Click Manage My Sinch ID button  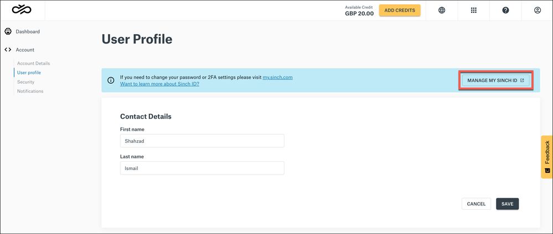pos(495,80)
